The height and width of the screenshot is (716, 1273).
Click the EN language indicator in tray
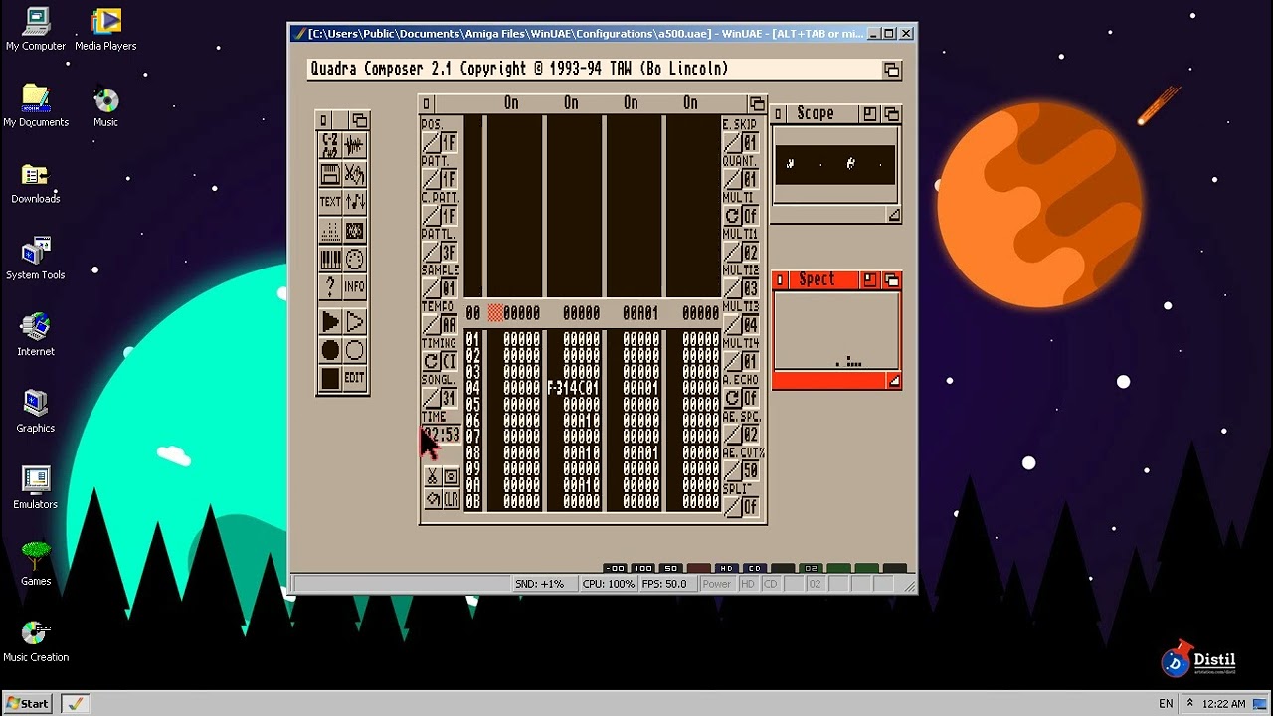click(x=1166, y=704)
